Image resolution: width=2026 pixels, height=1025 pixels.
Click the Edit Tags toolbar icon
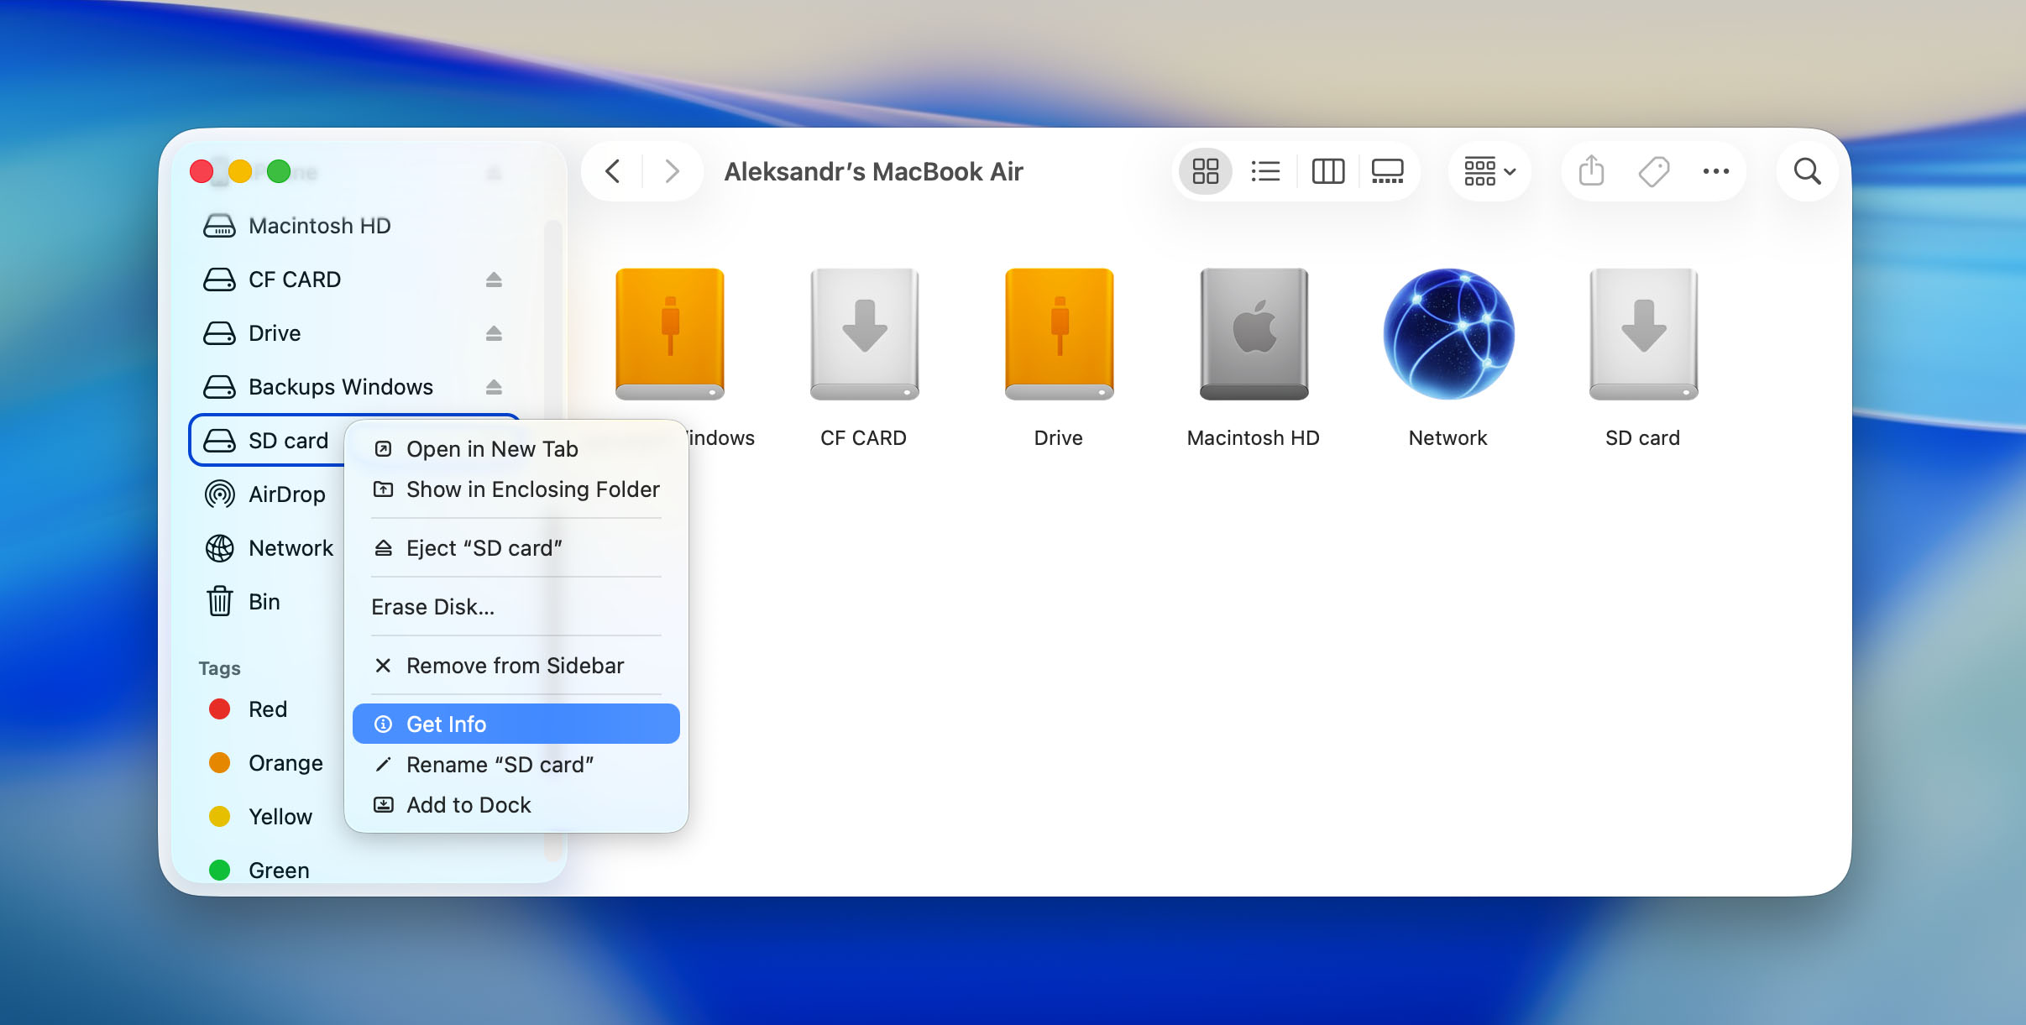coord(1653,171)
